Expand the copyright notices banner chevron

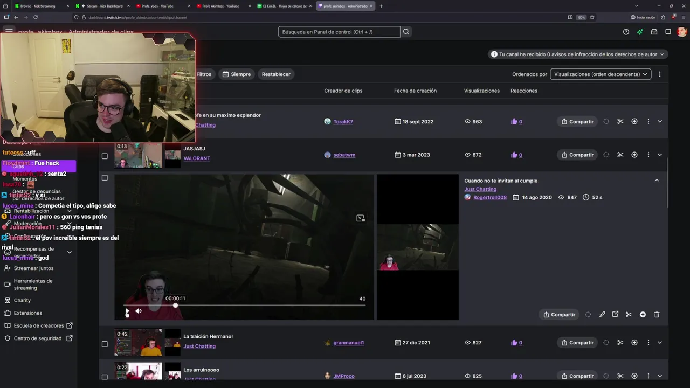pyautogui.click(x=662, y=54)
